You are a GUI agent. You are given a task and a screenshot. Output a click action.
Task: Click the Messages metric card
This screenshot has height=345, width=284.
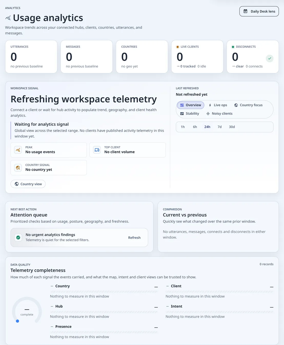point(87,57)
